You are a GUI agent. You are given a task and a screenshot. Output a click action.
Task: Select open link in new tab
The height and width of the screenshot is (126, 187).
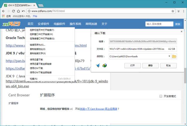(50, 30)
